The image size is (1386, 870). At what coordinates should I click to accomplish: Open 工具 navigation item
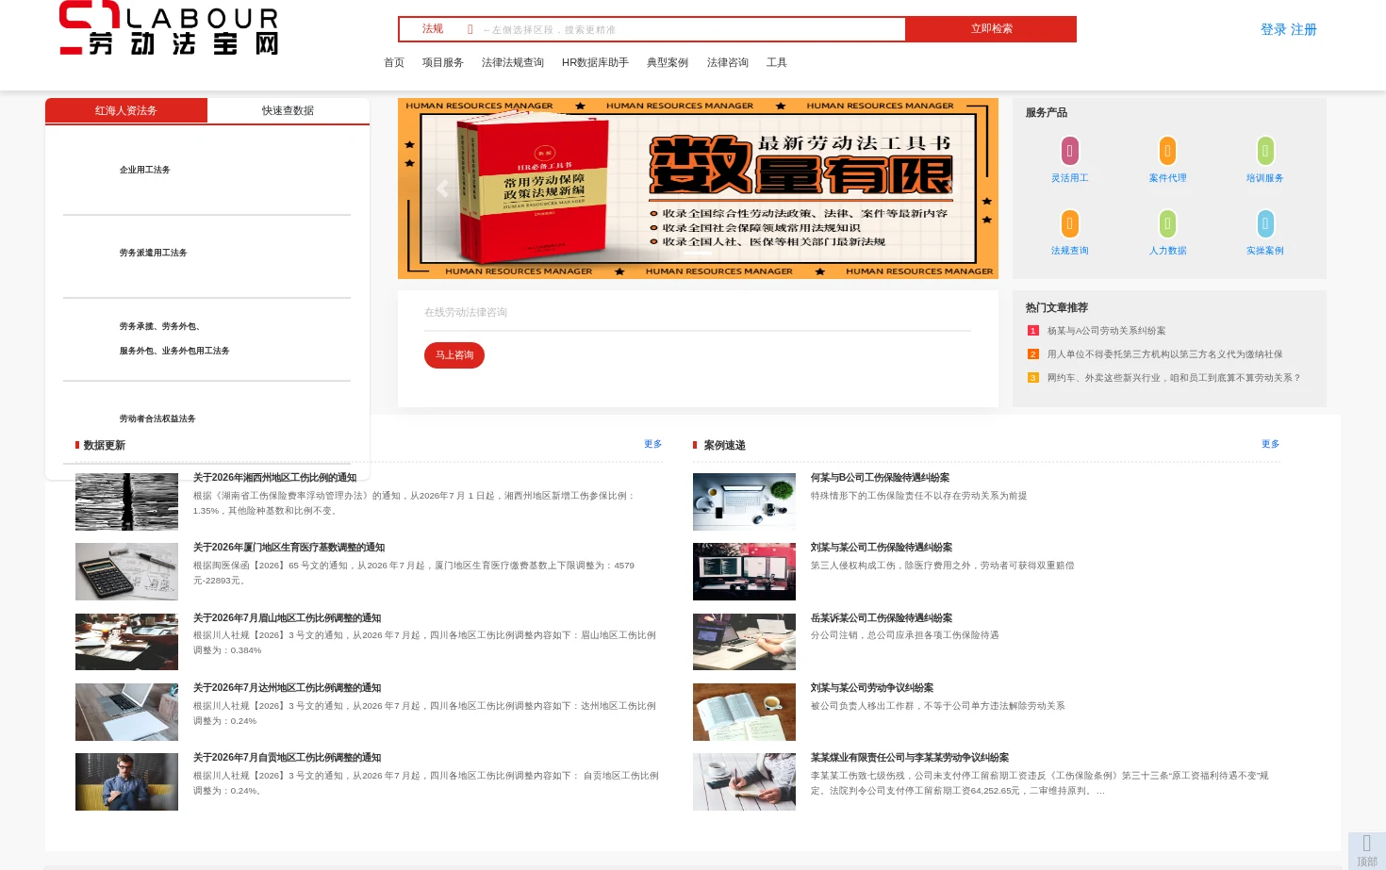pyautogui.click(x=777, y=62)
